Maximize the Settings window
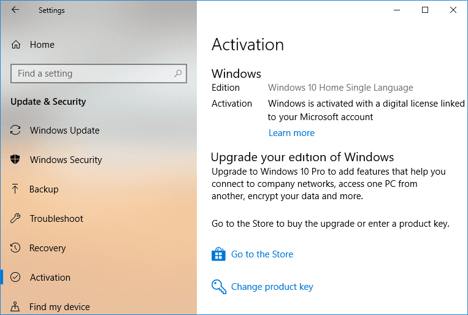 (x=425, y=10)
